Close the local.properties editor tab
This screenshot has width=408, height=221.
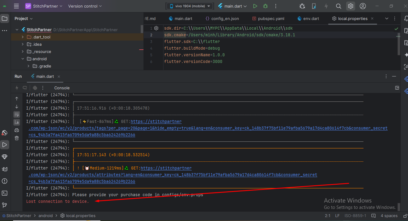pos(372,18)
